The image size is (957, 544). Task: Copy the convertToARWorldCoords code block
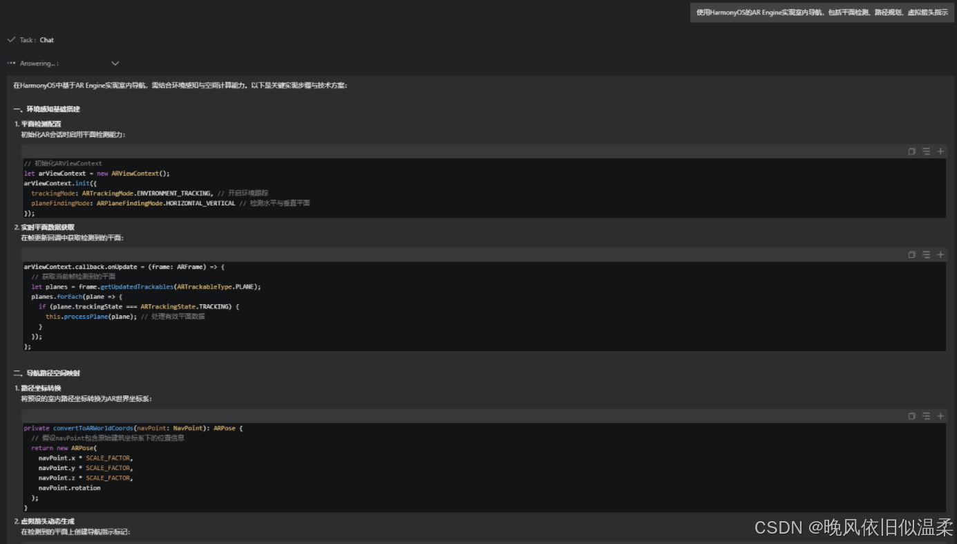coord(911,416)
